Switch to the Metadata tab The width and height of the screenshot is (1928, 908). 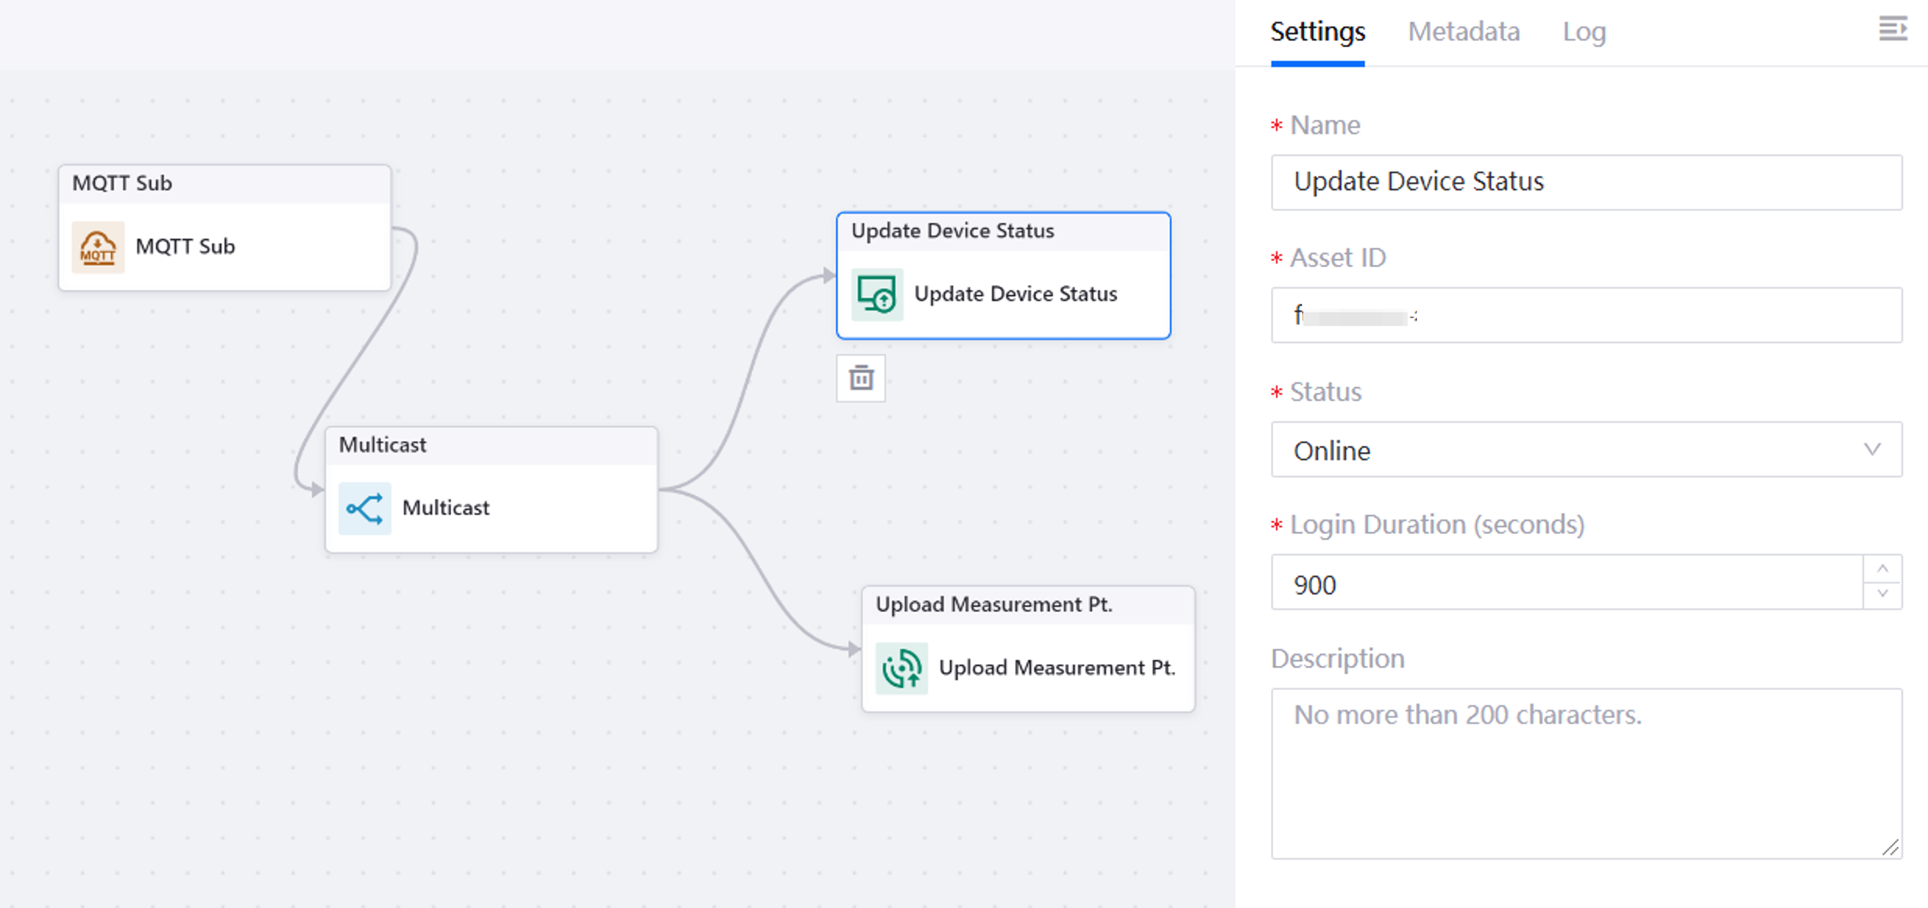point(1463,31)
